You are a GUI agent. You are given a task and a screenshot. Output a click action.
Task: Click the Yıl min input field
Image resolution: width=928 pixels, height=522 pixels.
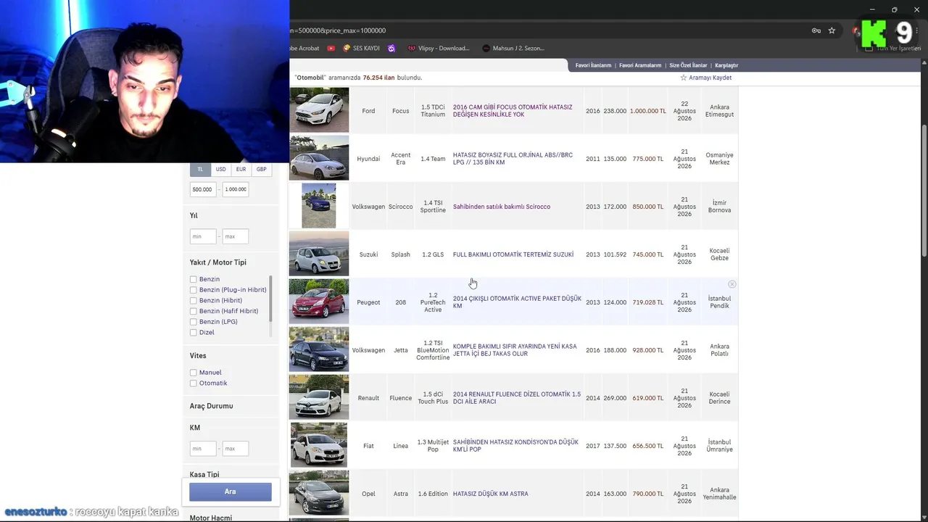click(203, 236)
